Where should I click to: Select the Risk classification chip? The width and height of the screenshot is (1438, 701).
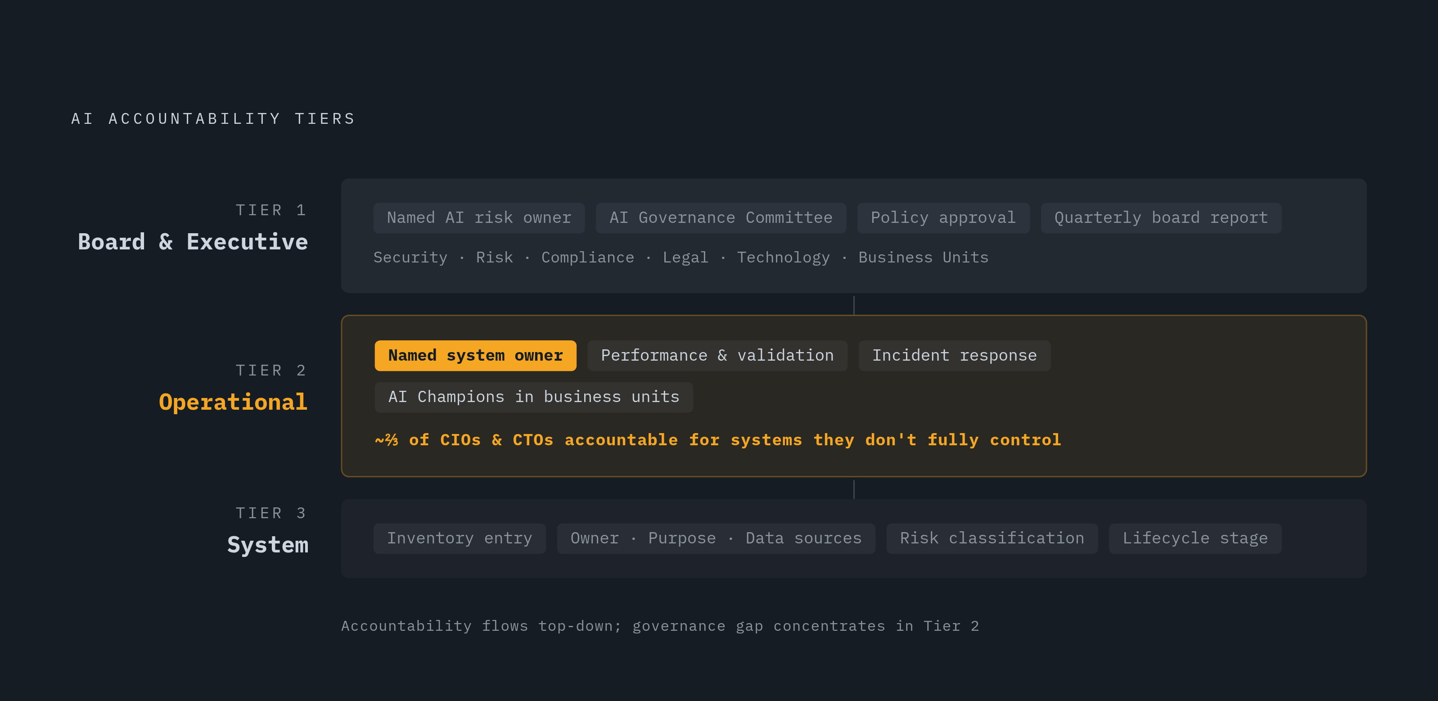click(992, 538)
